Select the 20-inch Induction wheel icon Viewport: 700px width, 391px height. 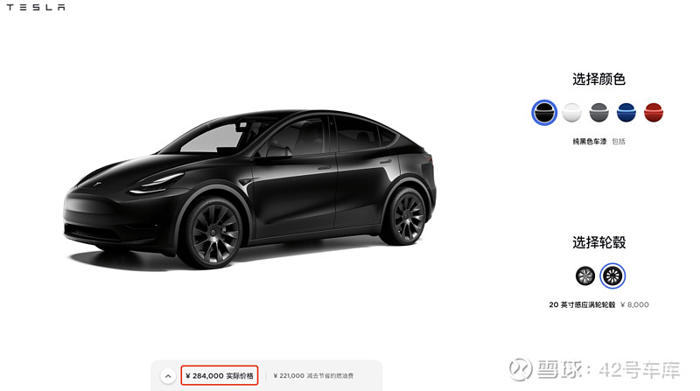coord(612,276)
